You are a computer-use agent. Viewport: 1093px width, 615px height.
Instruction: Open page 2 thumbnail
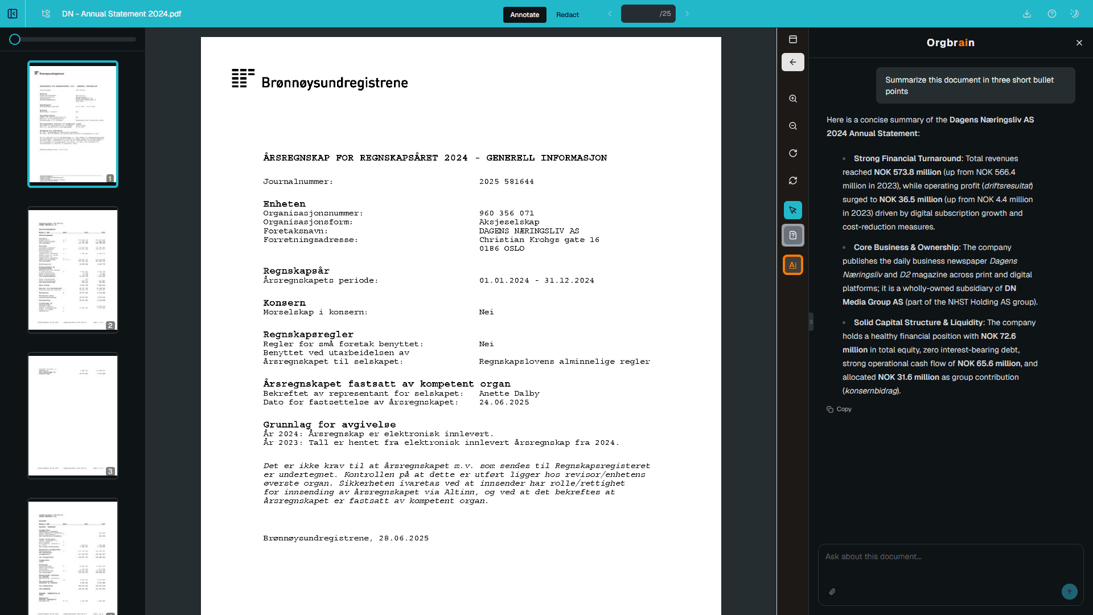point(73,270)
